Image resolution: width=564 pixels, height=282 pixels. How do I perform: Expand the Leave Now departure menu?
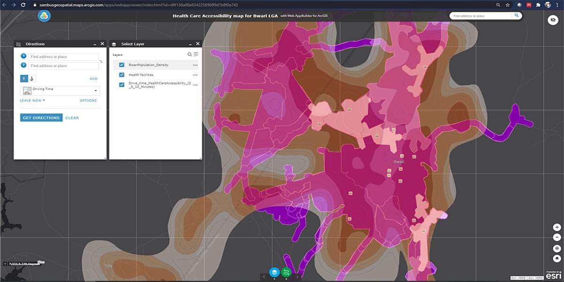[x=32, y=101]
